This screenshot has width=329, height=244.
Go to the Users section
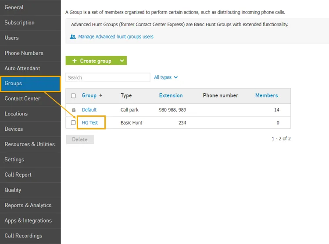pyautogui.click(x=30, y=38)
